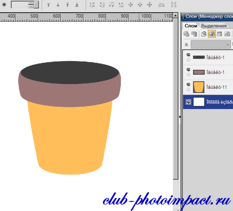Align objects to the top edge
The width and height of the screenshot is (233, 211).
pos(111,5)
